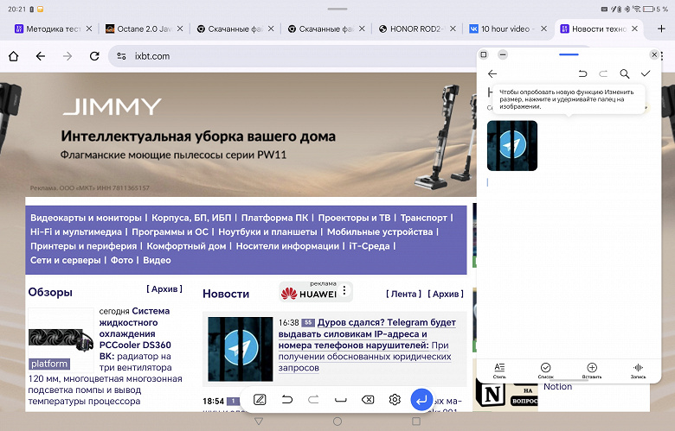Navigate back in the browser toolbar
Viewport: 675px width, 431px height.
[41, 56]
